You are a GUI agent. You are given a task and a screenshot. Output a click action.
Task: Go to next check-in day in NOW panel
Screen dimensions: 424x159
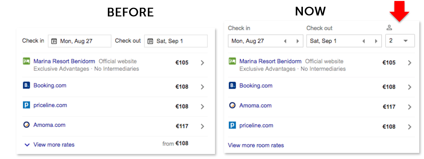pos(297,41)
